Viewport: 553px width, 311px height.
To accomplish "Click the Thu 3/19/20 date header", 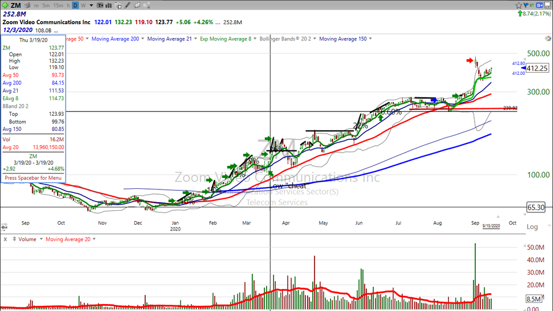I will click(x=33, y=40).
